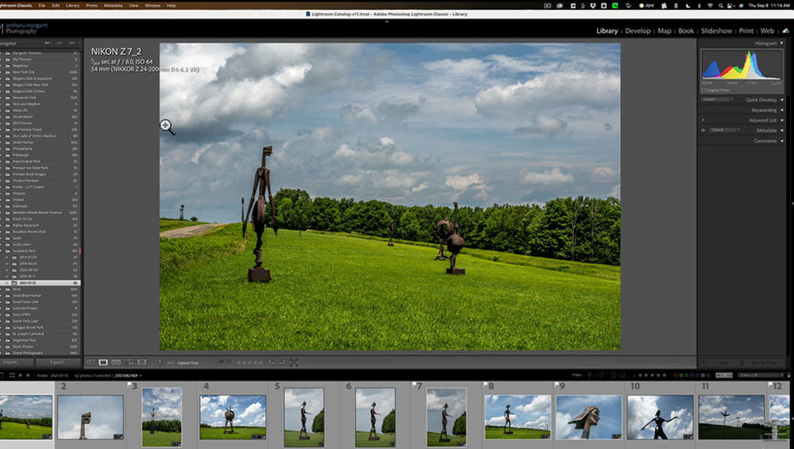Click the Export button
This screenshot has height=449, width=794.
pyautogui.click(x=58, y=363)
